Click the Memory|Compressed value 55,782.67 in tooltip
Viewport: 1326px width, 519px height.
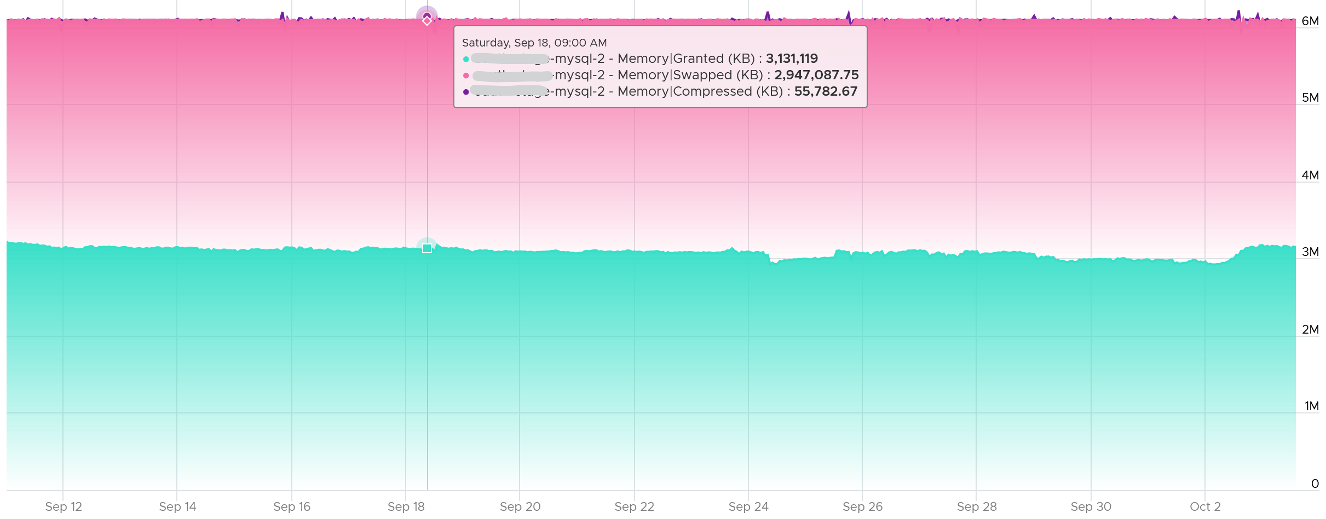click(x=826, y=91)
